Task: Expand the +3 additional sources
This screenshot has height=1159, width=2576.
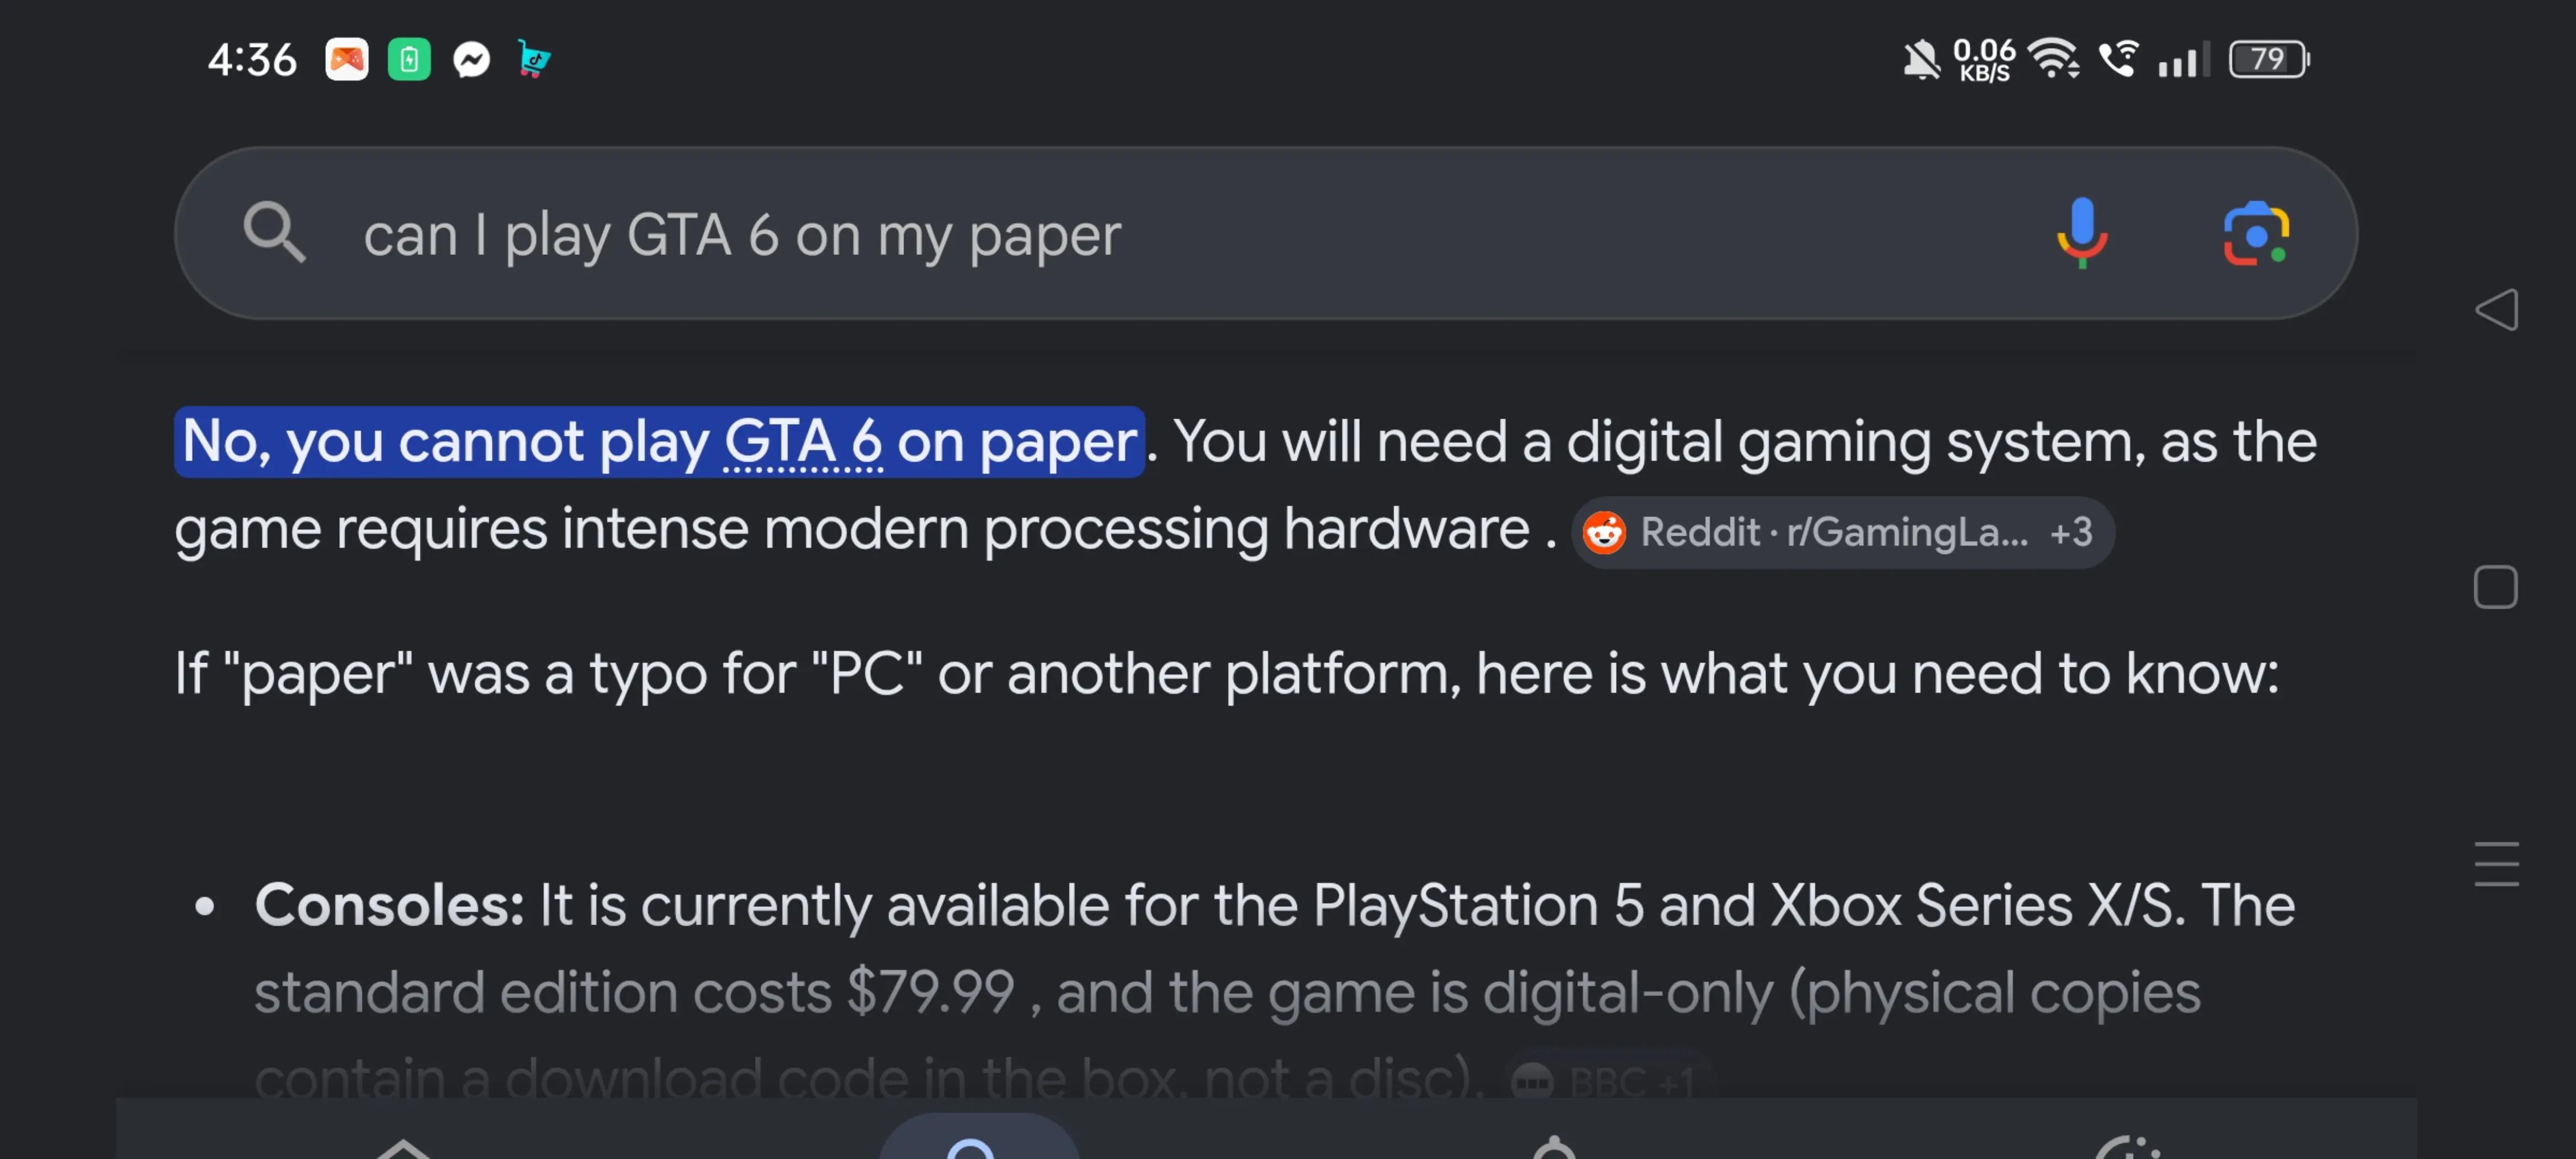Action: pyautogui.click(x=2071, y=532)
